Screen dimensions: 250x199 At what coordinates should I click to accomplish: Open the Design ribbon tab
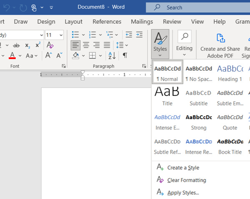point(46,22)
